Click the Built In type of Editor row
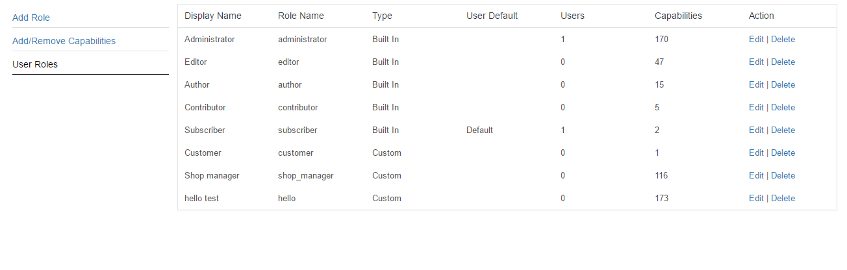Image resolution: width=847 pixels, height=270 pixels. [385, 62]
